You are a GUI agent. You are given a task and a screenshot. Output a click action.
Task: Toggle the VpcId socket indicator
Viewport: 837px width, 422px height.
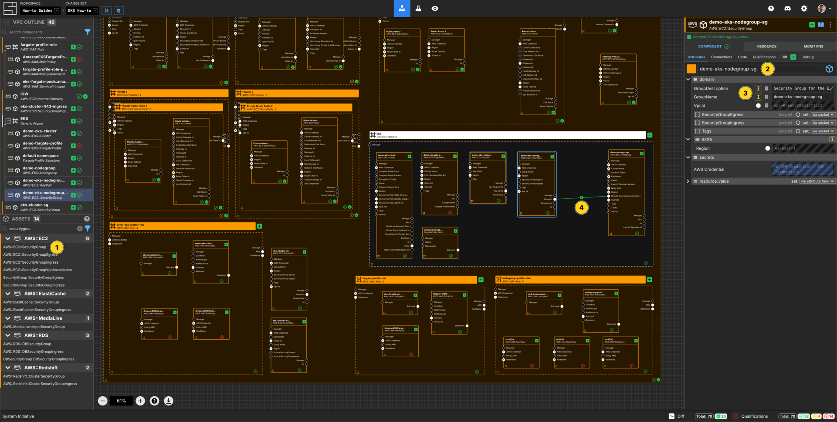point(758,106)
